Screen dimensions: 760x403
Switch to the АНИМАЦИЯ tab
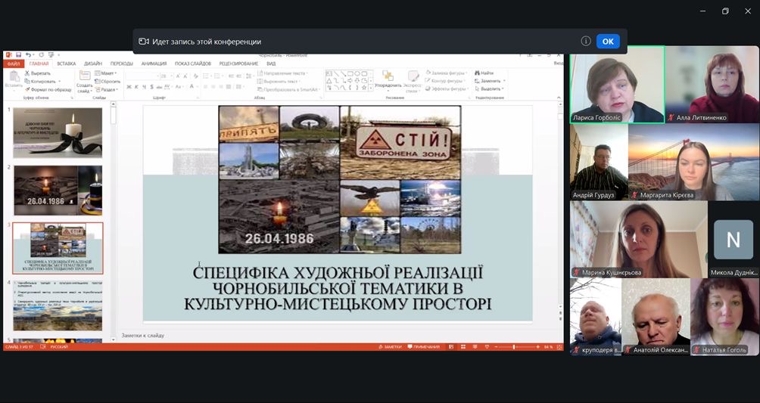[154, 64]
